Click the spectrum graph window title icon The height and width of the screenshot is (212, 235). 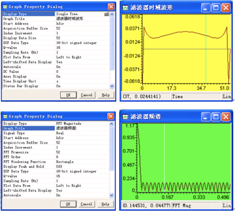(x=125, y=117)
